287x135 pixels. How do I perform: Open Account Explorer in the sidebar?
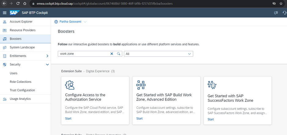tap(21, 22)
